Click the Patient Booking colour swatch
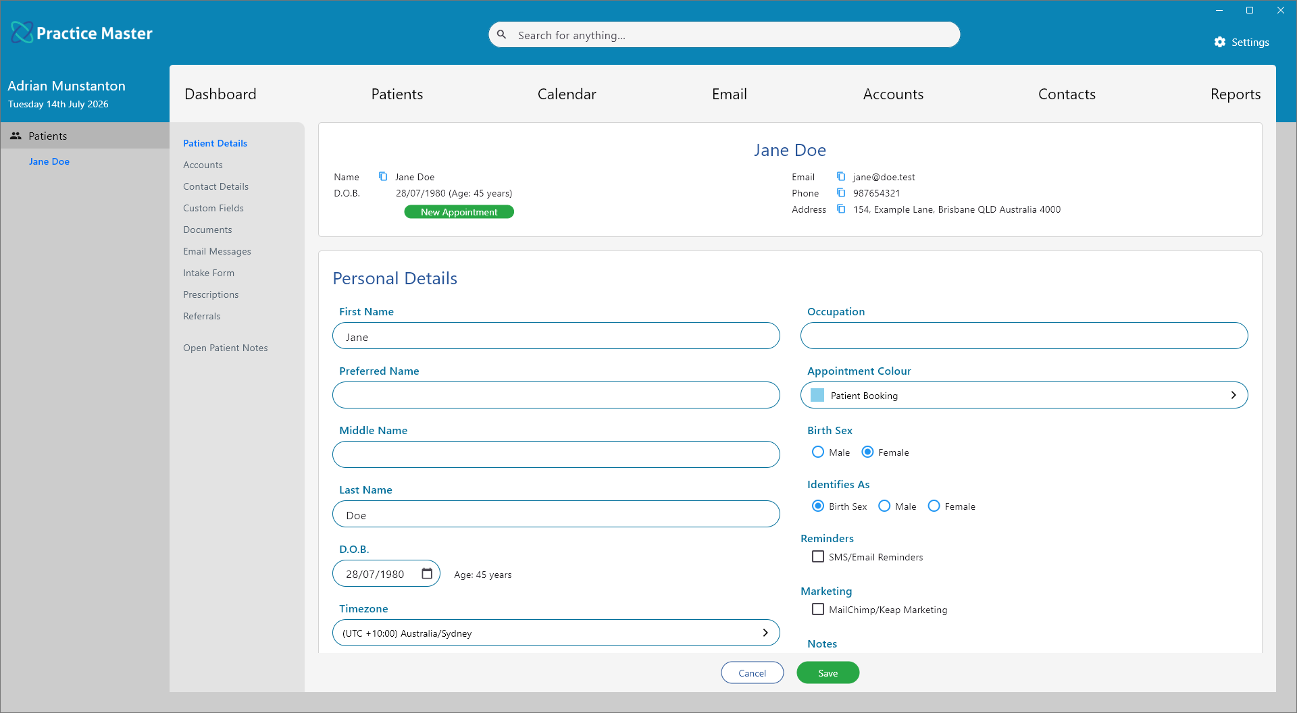 [817, 395]
